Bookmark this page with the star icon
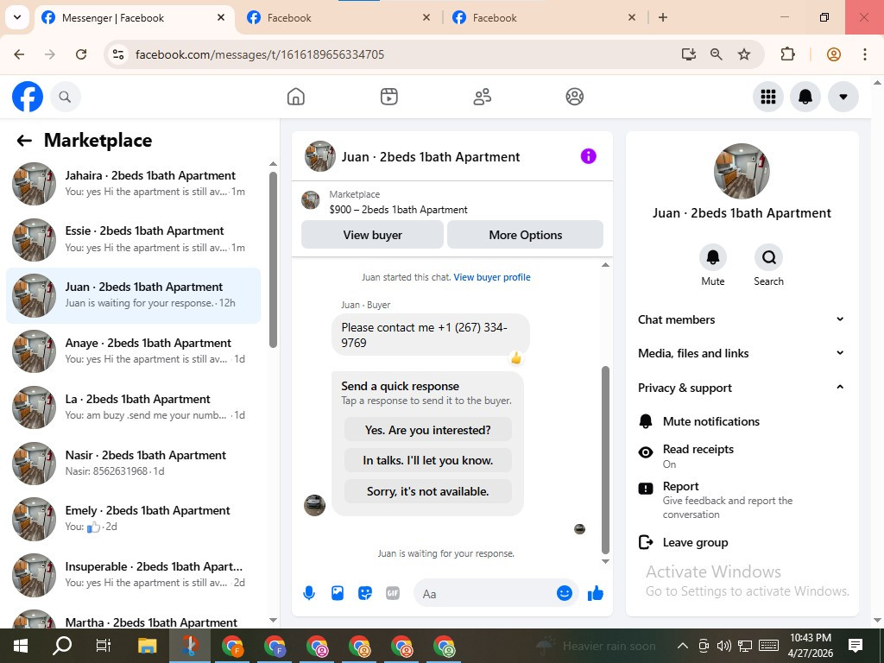Image resolution: width=884 pixels, height=663 pixels. point(744,54)
